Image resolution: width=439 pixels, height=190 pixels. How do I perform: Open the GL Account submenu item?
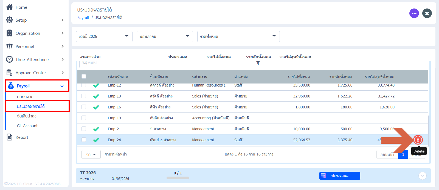coord(27,126)
